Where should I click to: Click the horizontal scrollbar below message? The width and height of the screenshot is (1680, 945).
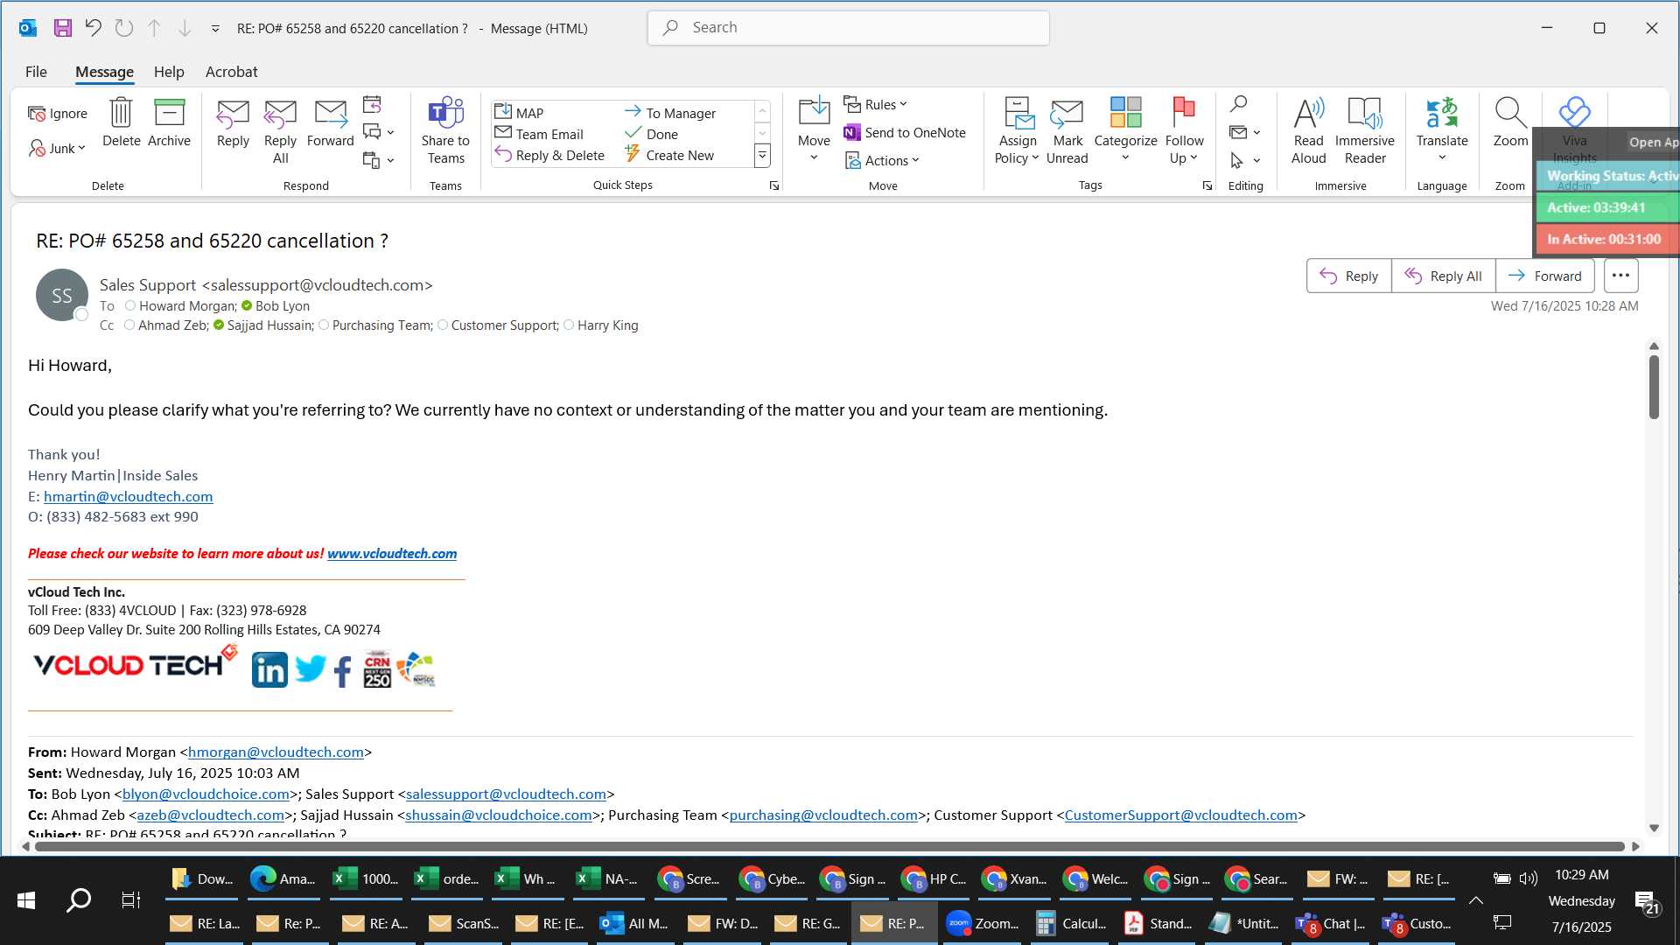829,846
